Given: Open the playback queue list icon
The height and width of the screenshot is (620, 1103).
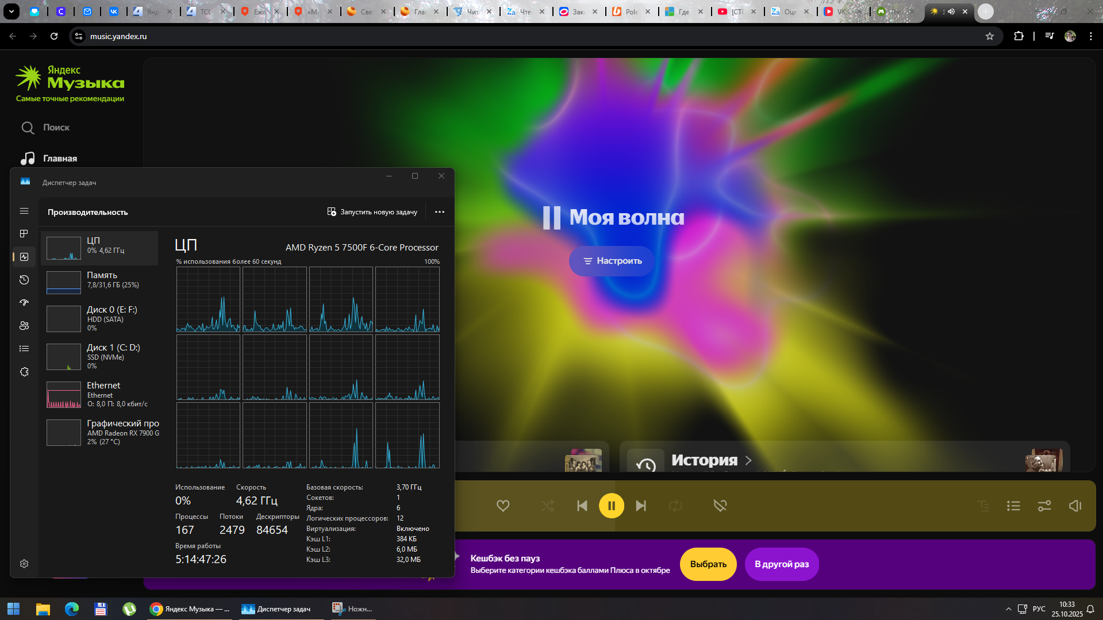Looking at the screenshot, I should tap(1013, 506).
